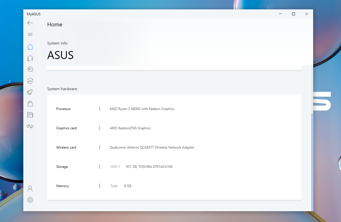341x222 pixels.
Task: Maximize the MyASUS window
Action: click(x=294, y=14)
